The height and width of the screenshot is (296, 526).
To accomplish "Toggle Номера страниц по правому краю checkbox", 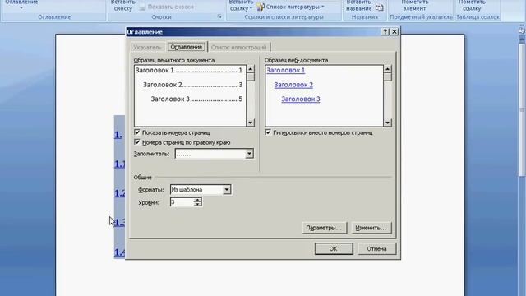I will coord(137,142).
